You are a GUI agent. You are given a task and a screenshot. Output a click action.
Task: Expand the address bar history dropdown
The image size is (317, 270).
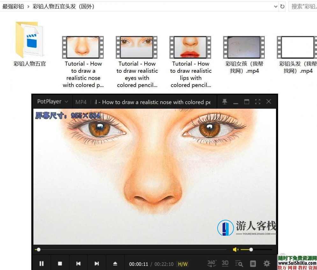tap(275, 6)
